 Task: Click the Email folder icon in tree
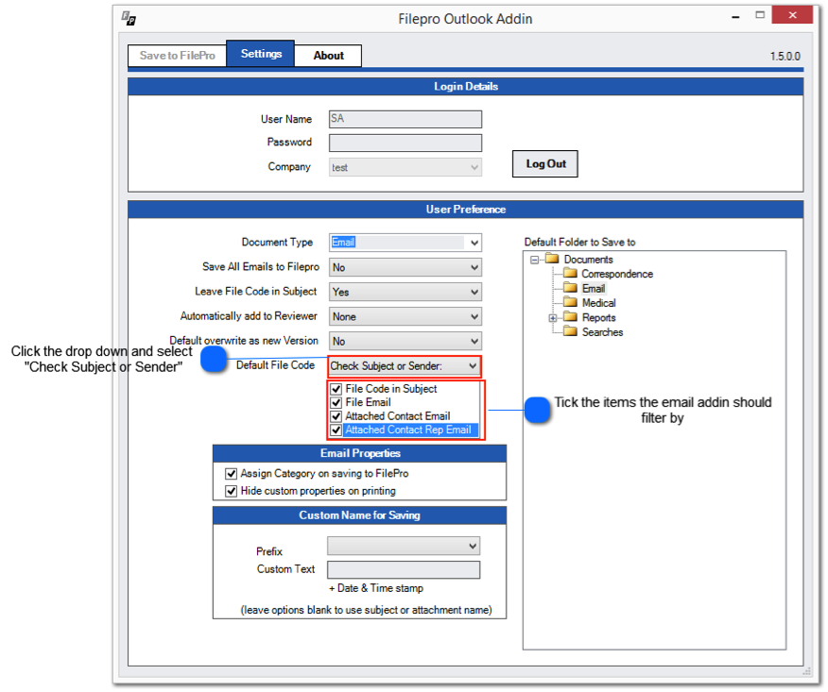(x=570, y=288)
